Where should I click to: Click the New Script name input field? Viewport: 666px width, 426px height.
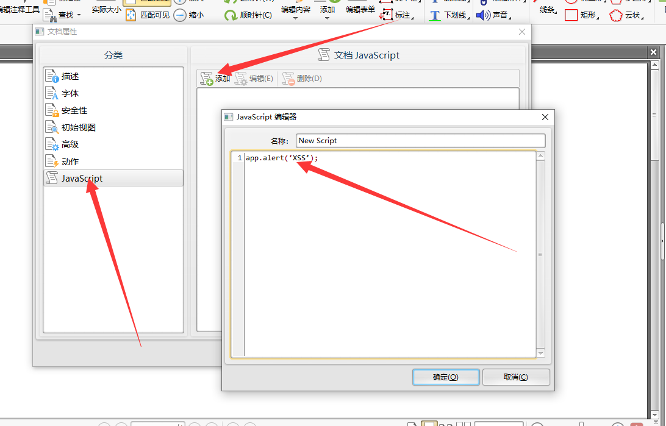(421, 140)
